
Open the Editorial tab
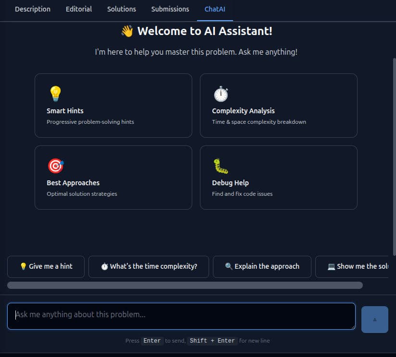78,9
